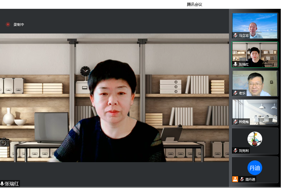This screenshot has width=281, height=188.
Task: Click the 腾讯会议 window title
Action: tap(195, 4)
